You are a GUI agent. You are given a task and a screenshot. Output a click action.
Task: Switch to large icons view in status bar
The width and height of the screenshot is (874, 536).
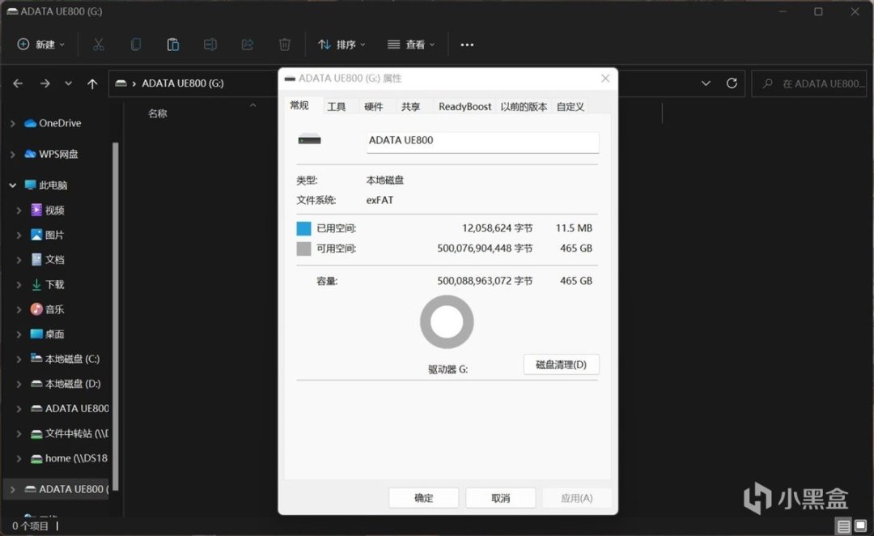tap(860, 526)
